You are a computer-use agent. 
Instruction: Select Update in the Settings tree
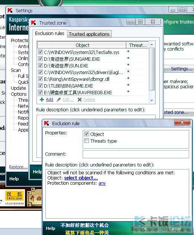tap(18, 88)
